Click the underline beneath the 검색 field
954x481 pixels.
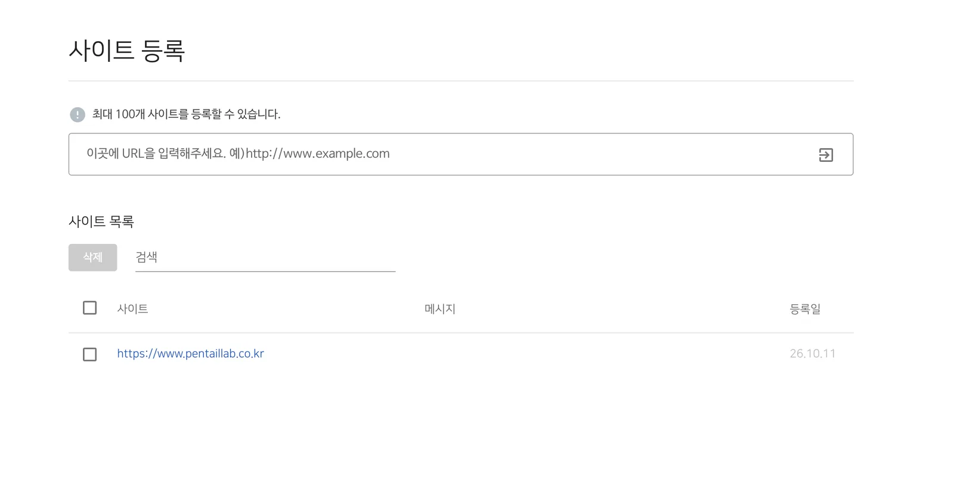coord(265,271)
